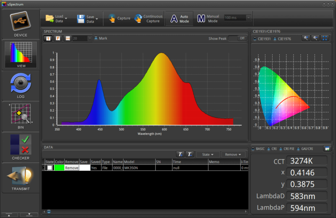This screenshot has height=218, width=336.
Task: Select the CIE1931 radio button
Action: (x=255, y=39)
